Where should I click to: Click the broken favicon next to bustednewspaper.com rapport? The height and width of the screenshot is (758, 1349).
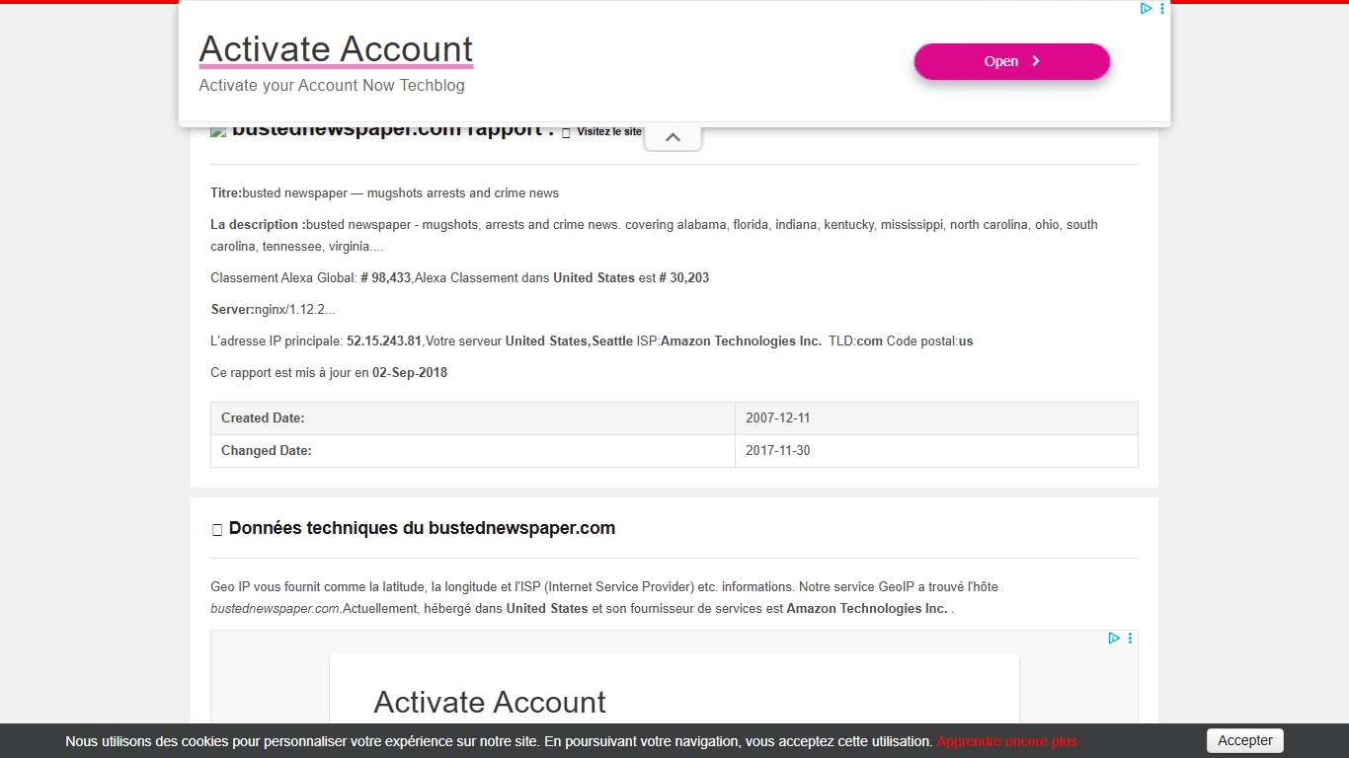click(218, 131)
